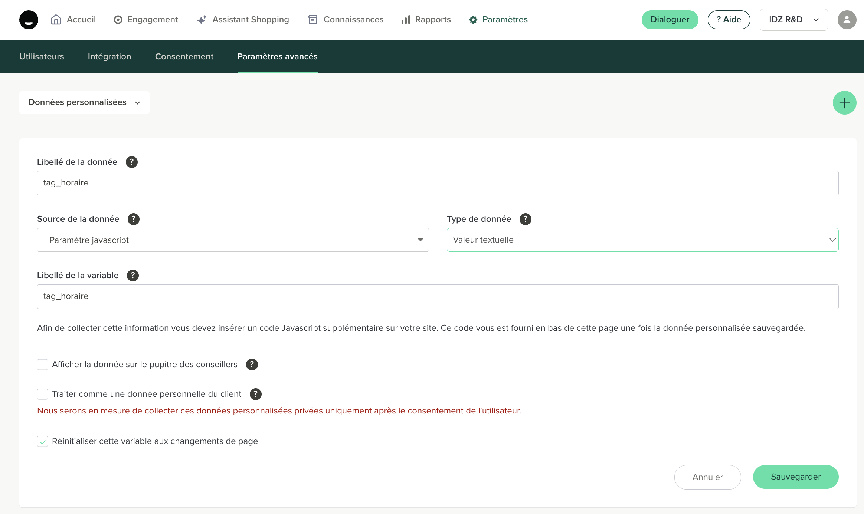Open the user profile avatar icon
Viewport: 864px width, 514px height.
847,20
